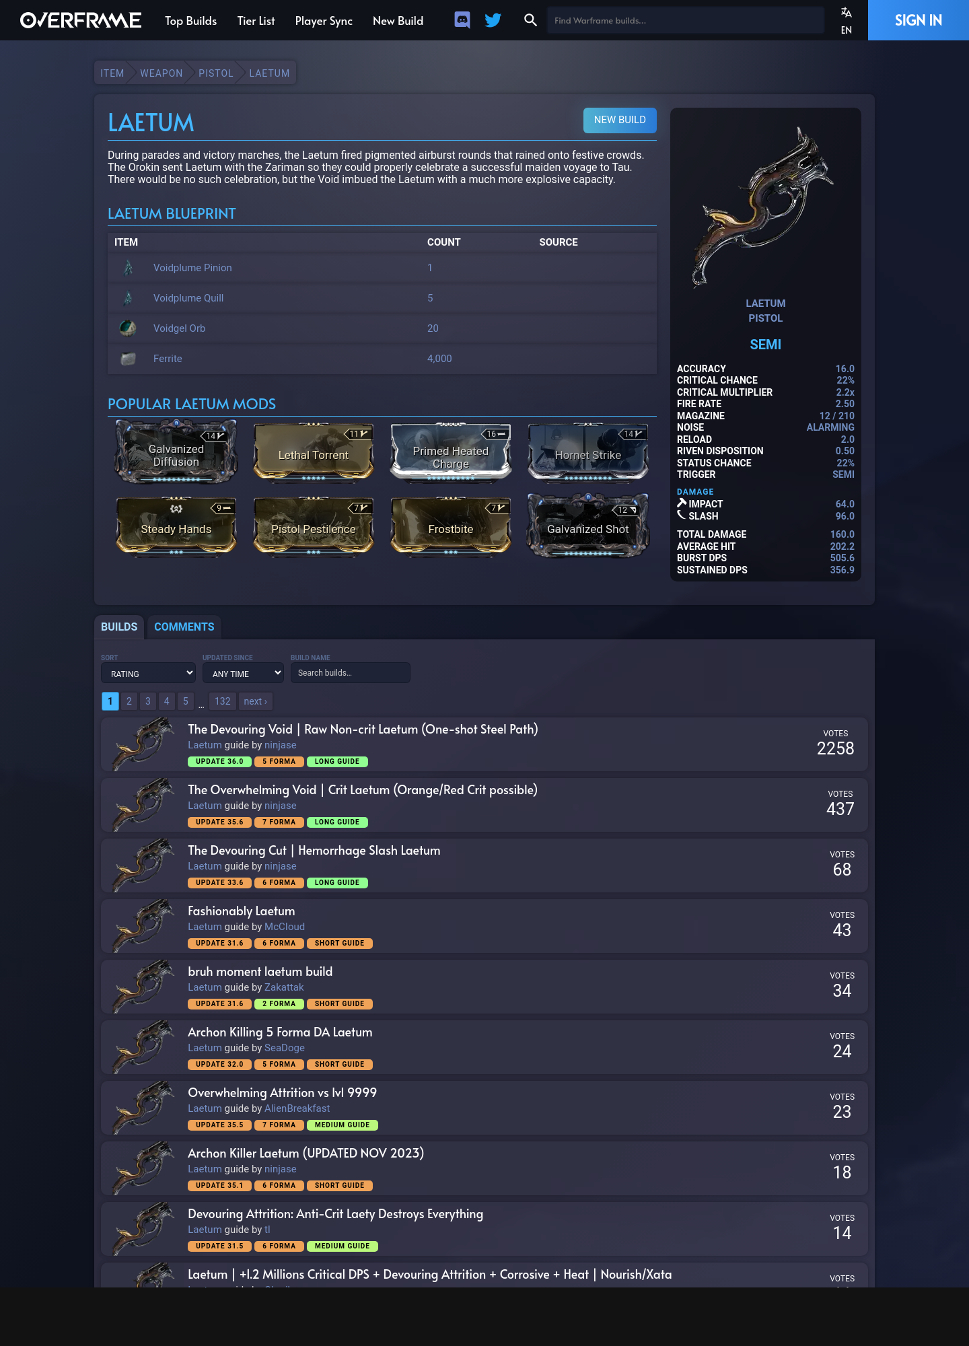Viewport: 969px width, 1346px height.
Task: Switch to the Comments tab
Action: coord(184,627)
